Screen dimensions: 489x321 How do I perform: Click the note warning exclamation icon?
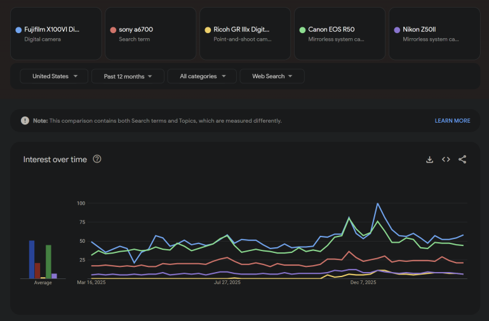25,121
